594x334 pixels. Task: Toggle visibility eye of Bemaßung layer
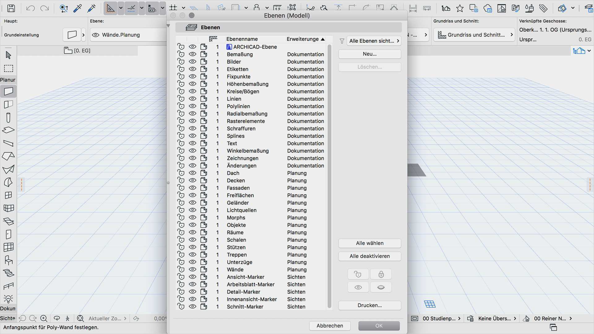192,54
